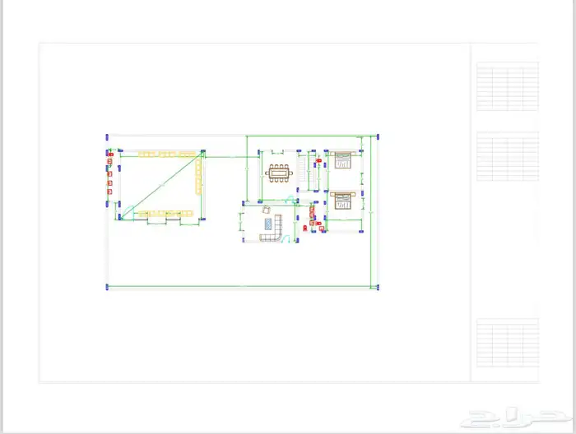
Task: Select the diagonal green line across hall
Action: (160, 185)
